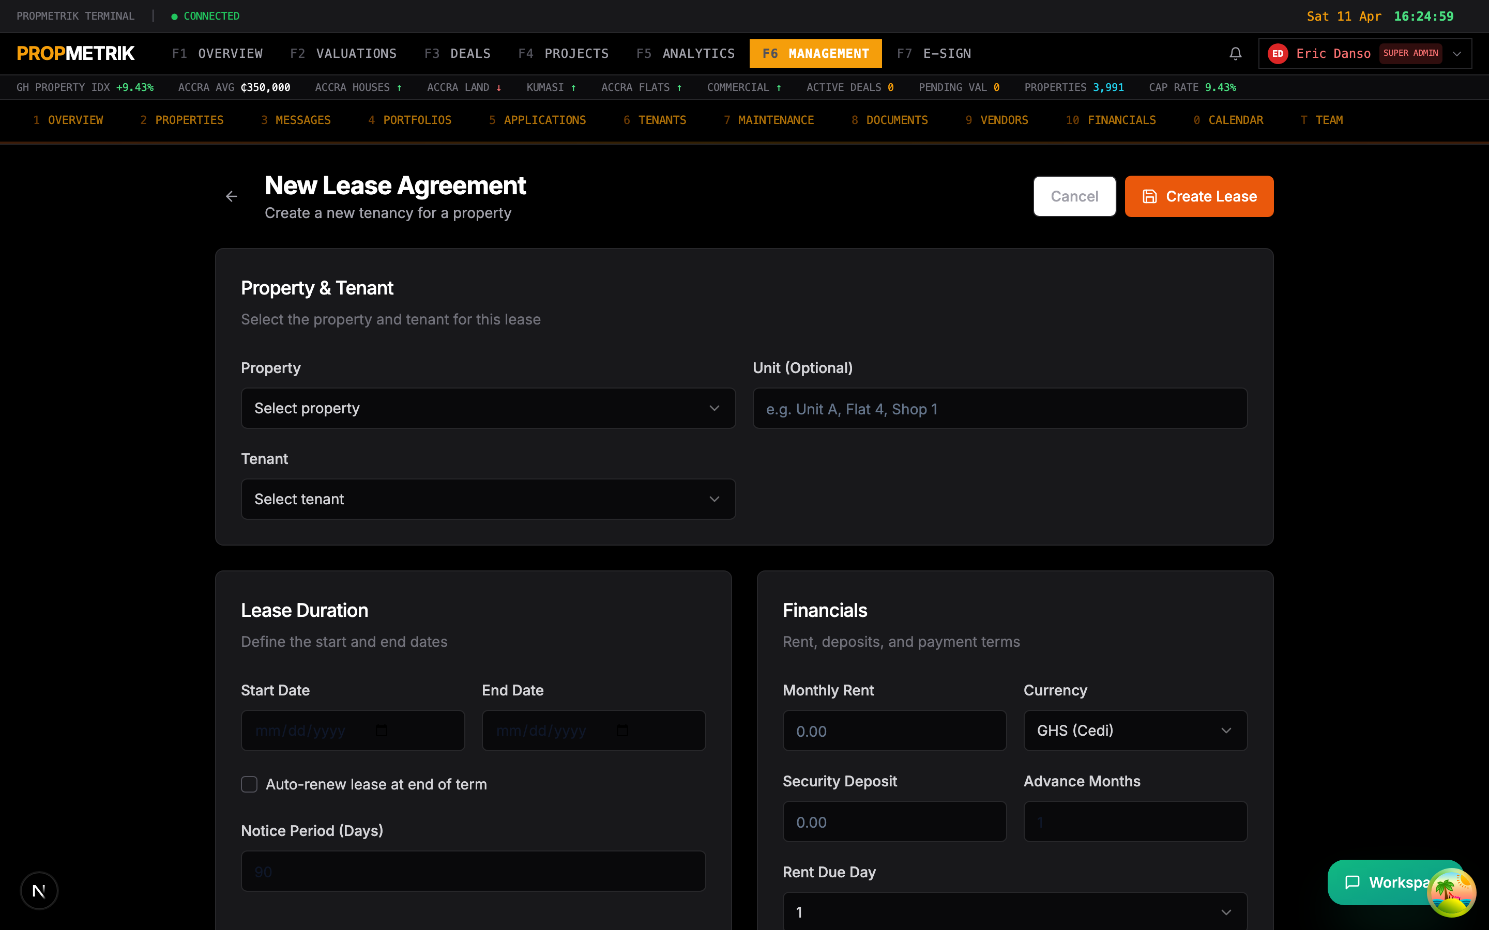Click the CONNECTED status indicator

click(205, 16)
